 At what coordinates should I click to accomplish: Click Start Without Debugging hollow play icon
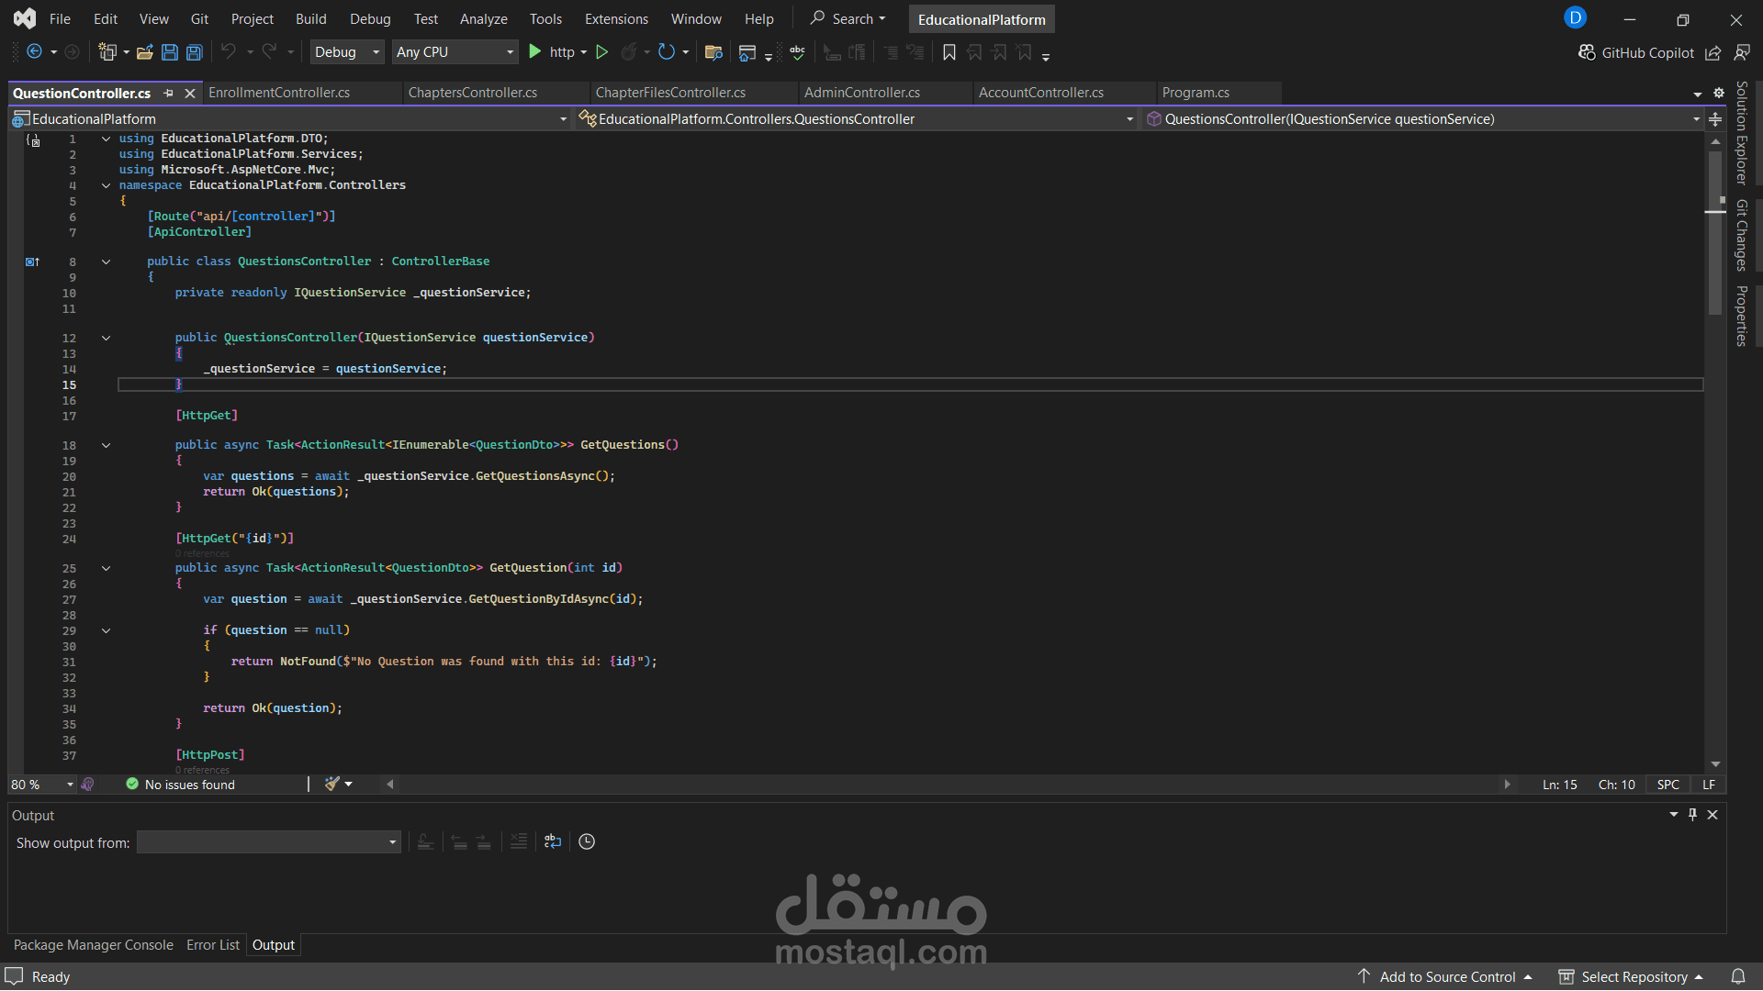tap(602, 52)
